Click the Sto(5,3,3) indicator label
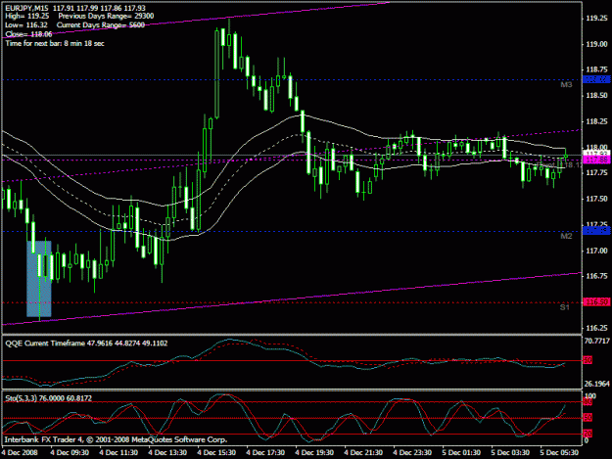Viewport: 612px width, 459px height. point(48,398)
